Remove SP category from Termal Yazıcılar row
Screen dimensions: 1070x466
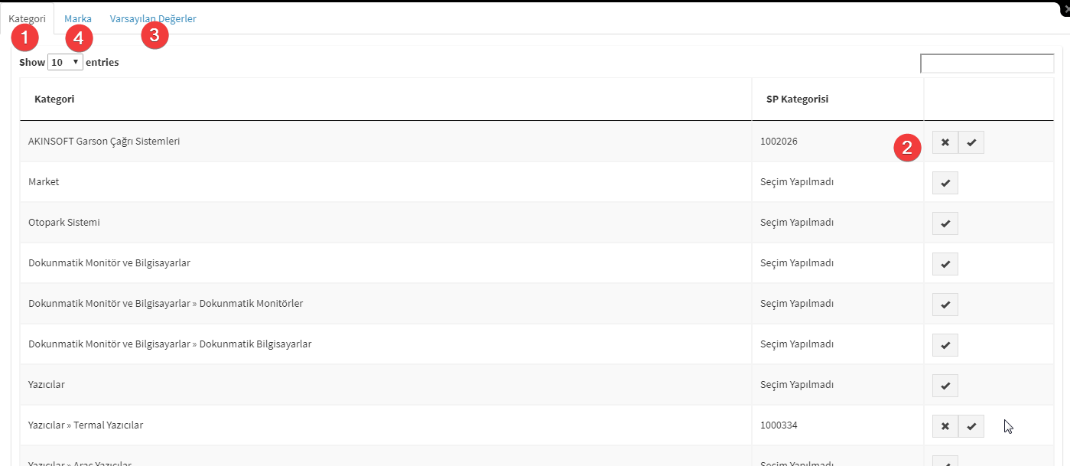point(945,426)
